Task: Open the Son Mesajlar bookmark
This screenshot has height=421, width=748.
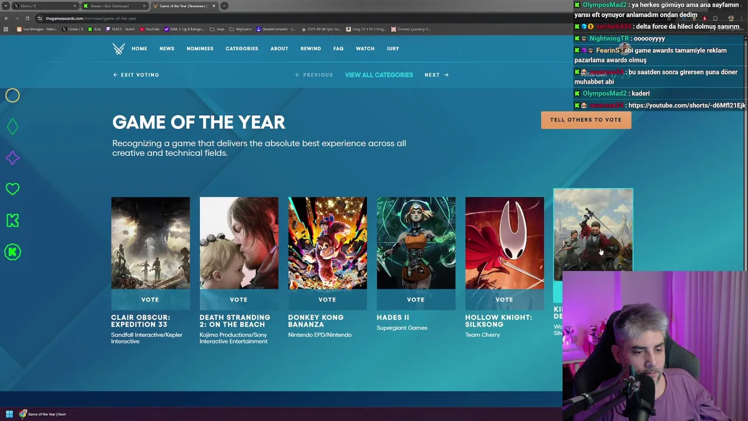Action: click(x=37, y=29)
